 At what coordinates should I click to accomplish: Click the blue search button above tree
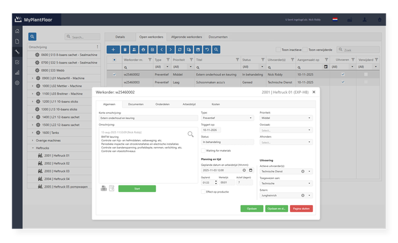pos(32,36)
